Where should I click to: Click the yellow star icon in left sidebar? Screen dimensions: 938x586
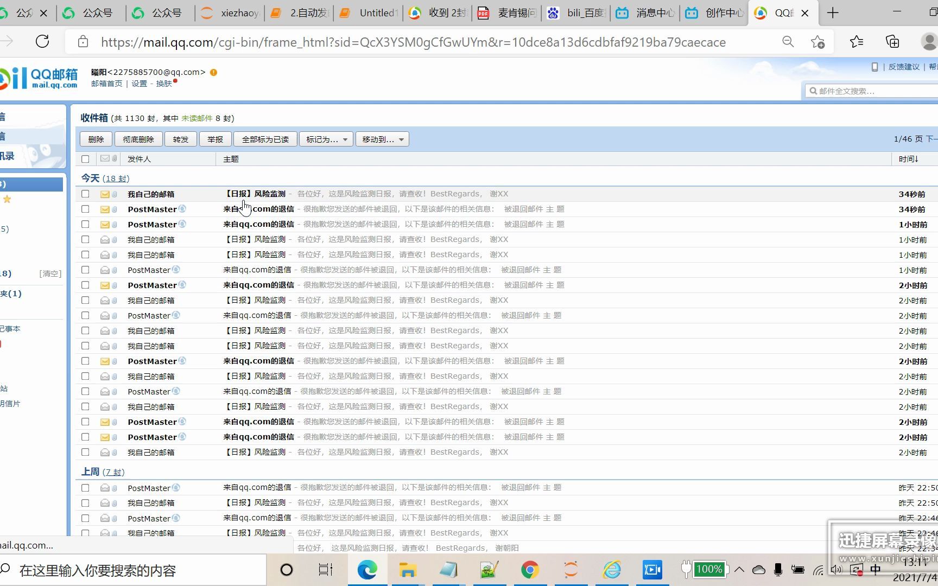tap(7, 199)
